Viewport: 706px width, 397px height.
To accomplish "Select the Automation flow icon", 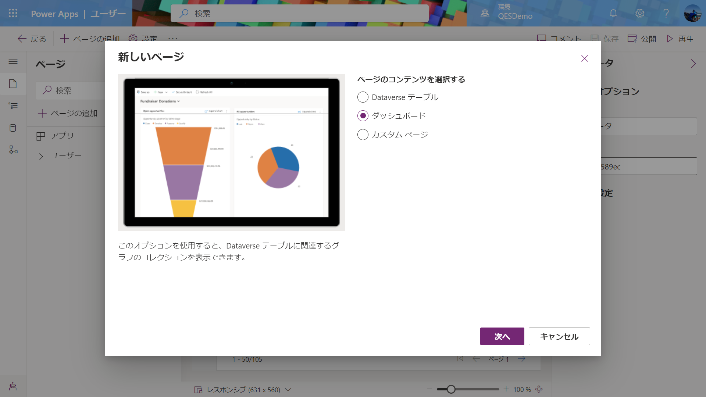I will coord(13,150).
